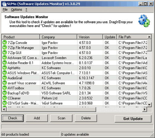Click the vertical scrollbar down arrow
Screen dimensions: 155x138
(x=149, y=105)
